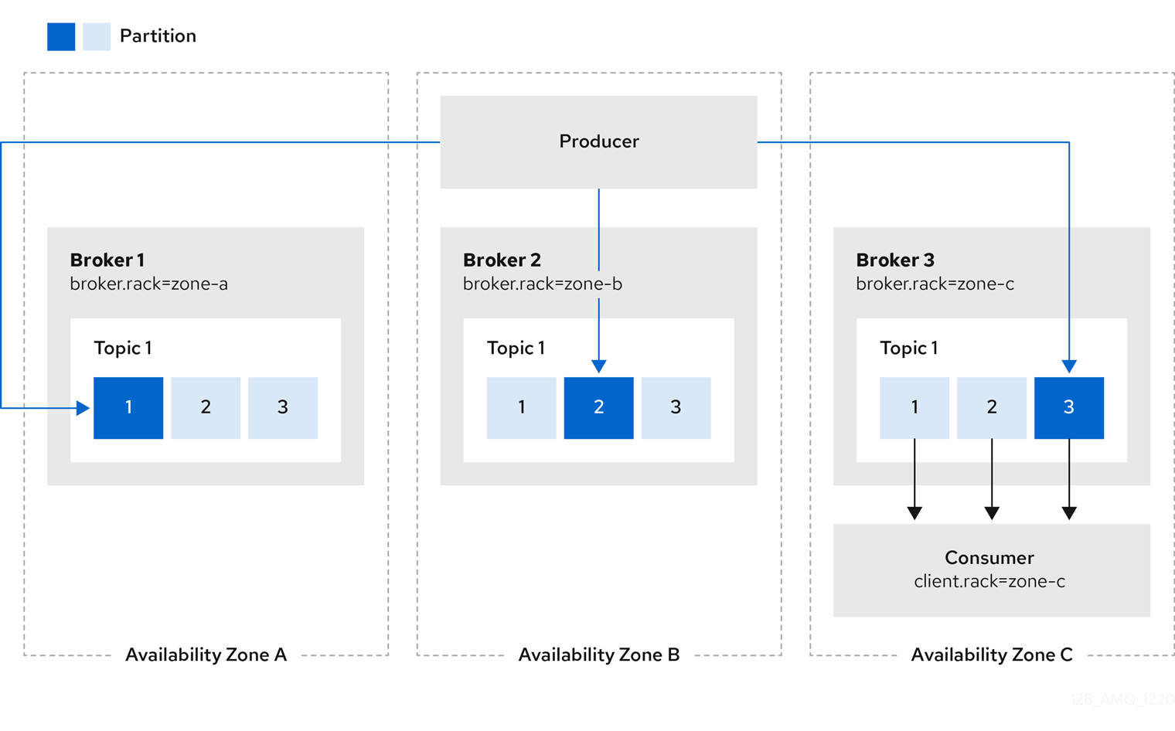The image size is (1175, 731).
Task: Toggle partition 1 replica in Broker 2
Action: 521,407
